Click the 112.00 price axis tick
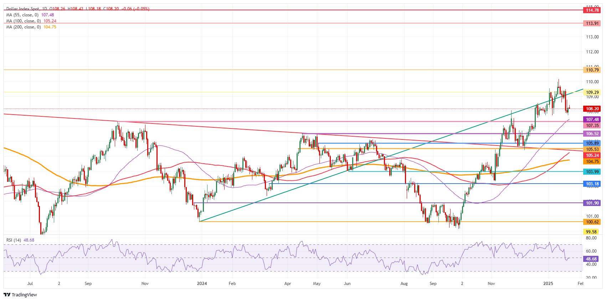The image size is (606, 301). (592, 52)
